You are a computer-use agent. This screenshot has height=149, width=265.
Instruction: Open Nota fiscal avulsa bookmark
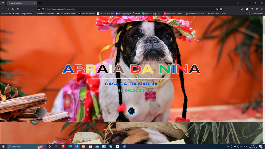[x=45, y=14]
